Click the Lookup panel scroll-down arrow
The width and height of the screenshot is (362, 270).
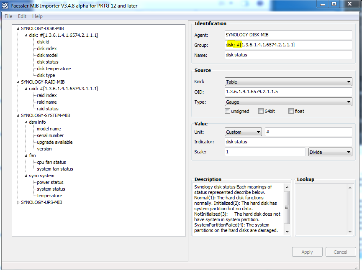tap(350, 232)
